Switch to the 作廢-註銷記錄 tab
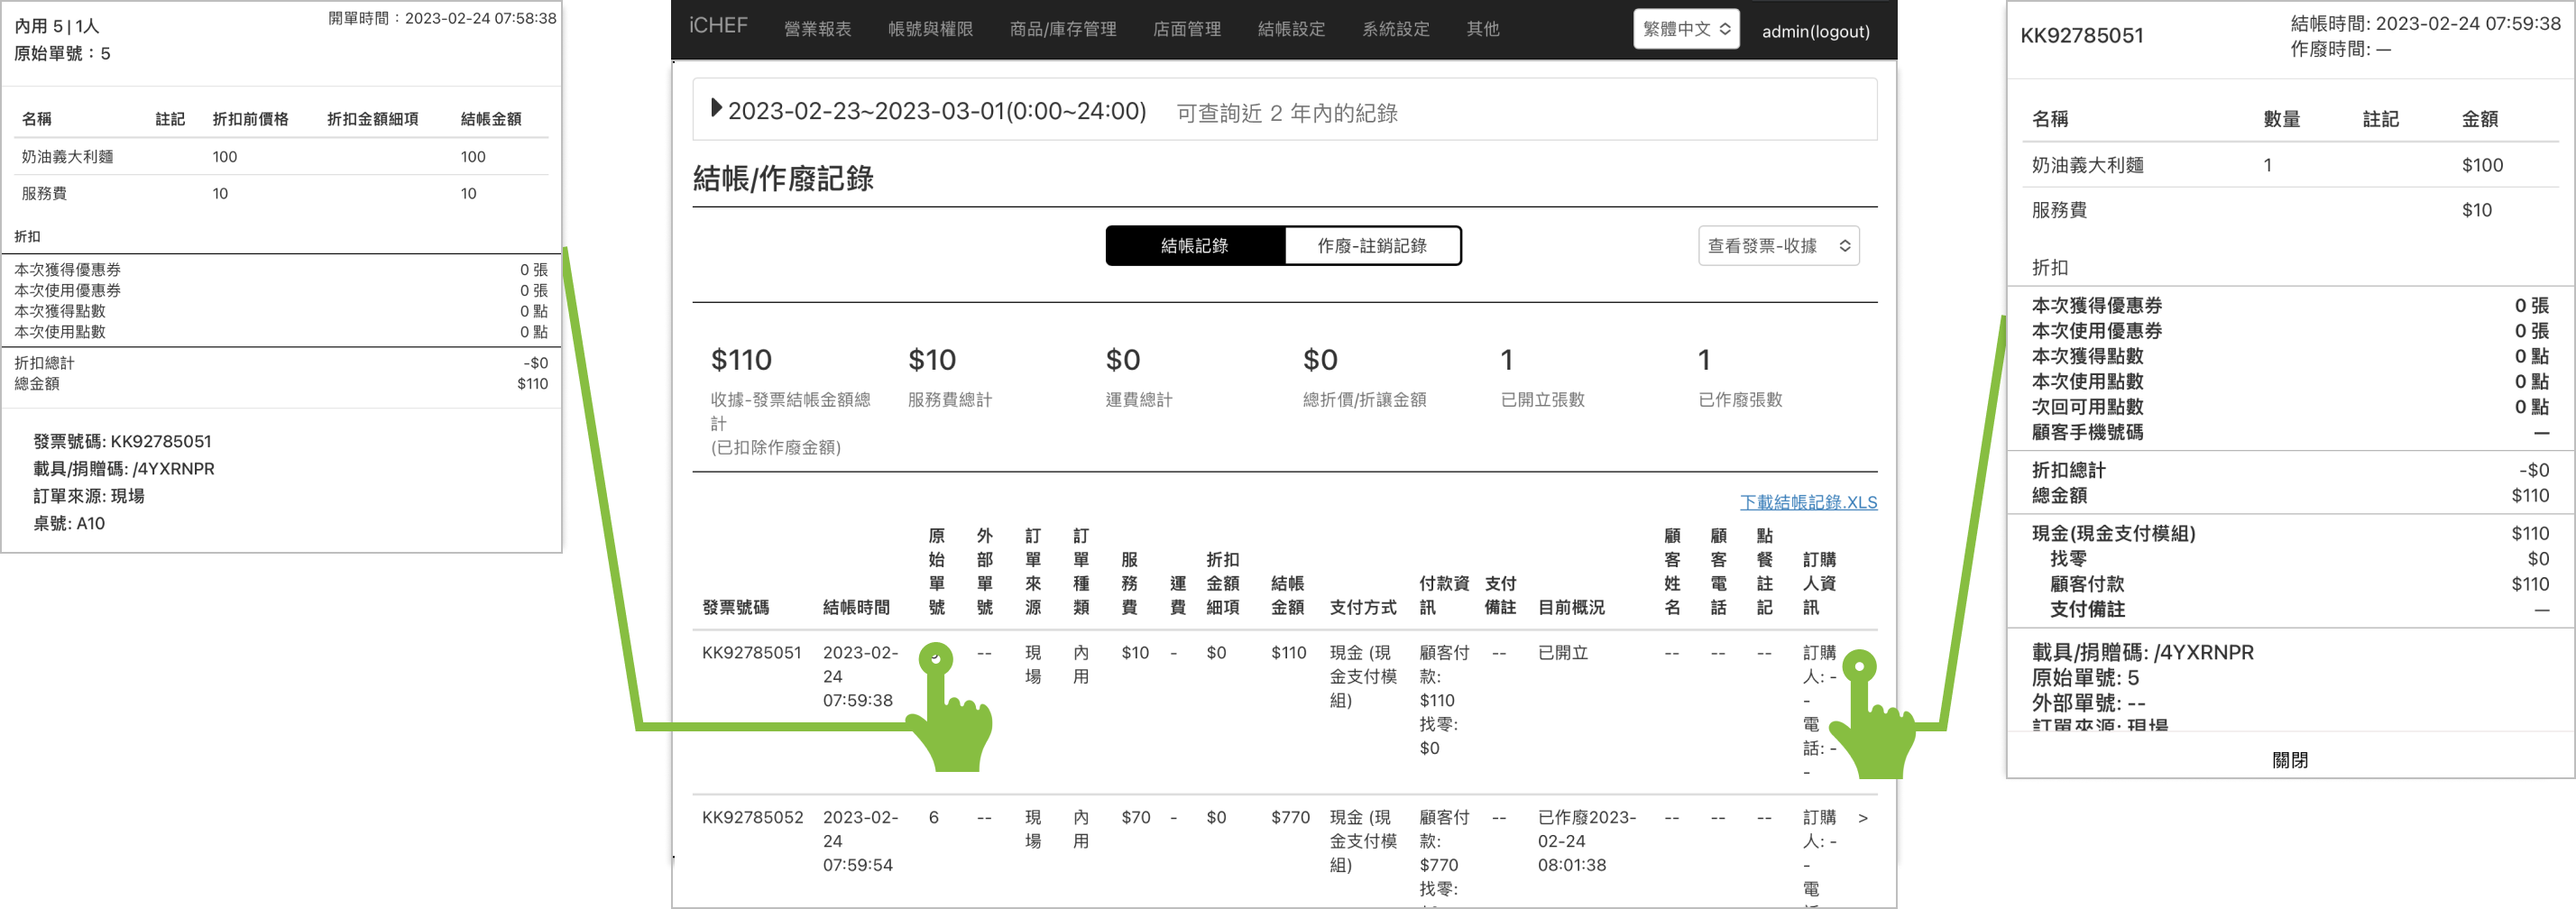The image size is (2576, 909). coord(1371,246)
